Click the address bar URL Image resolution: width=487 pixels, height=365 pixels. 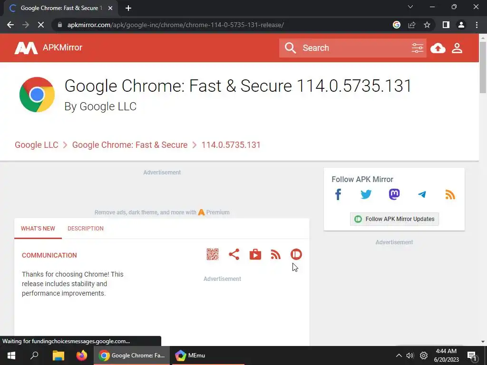(x=175, y=25)
